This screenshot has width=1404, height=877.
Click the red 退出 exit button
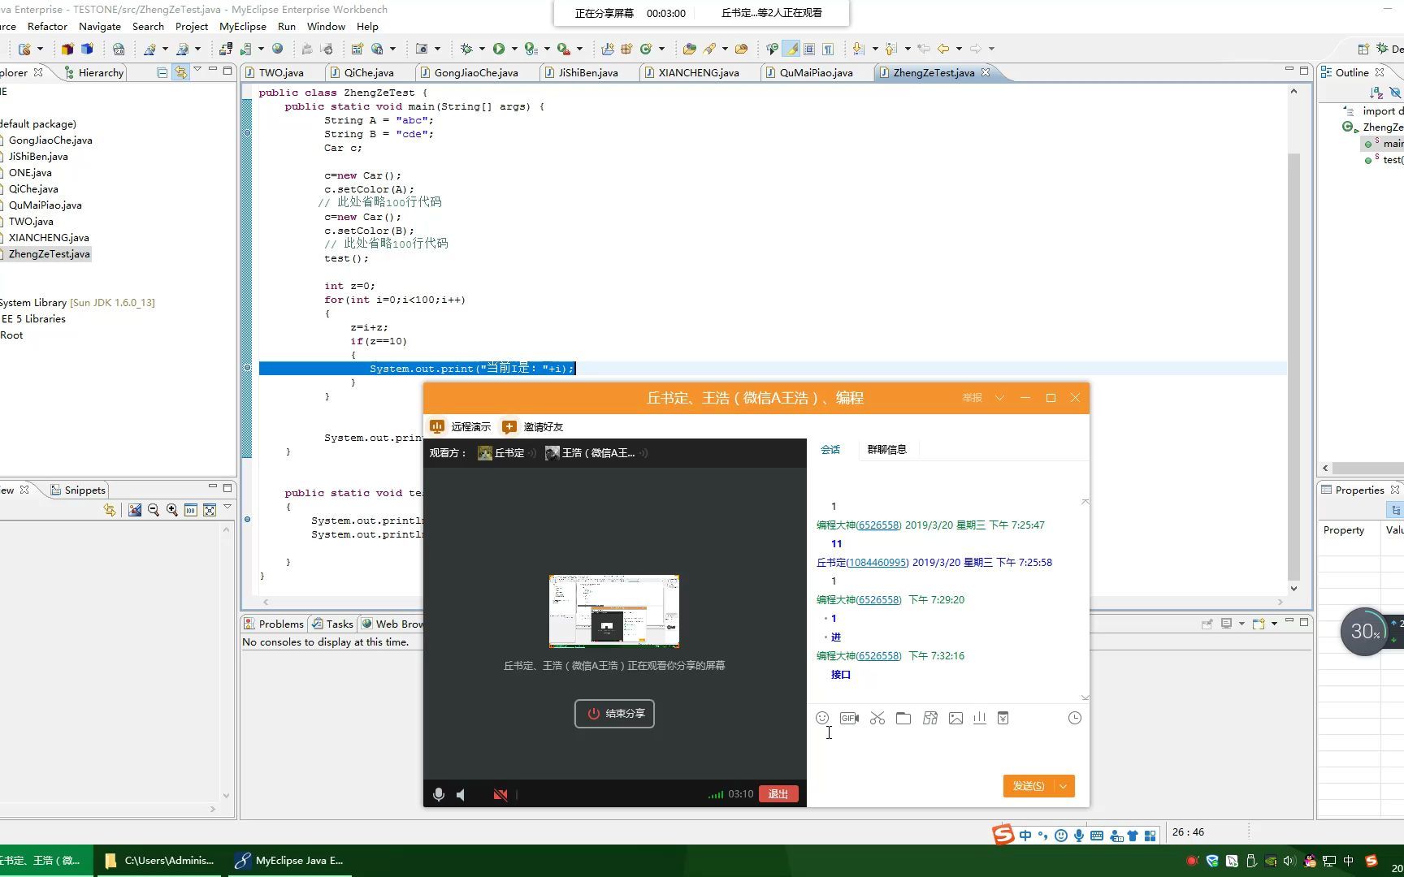click(x=778, y=794)
